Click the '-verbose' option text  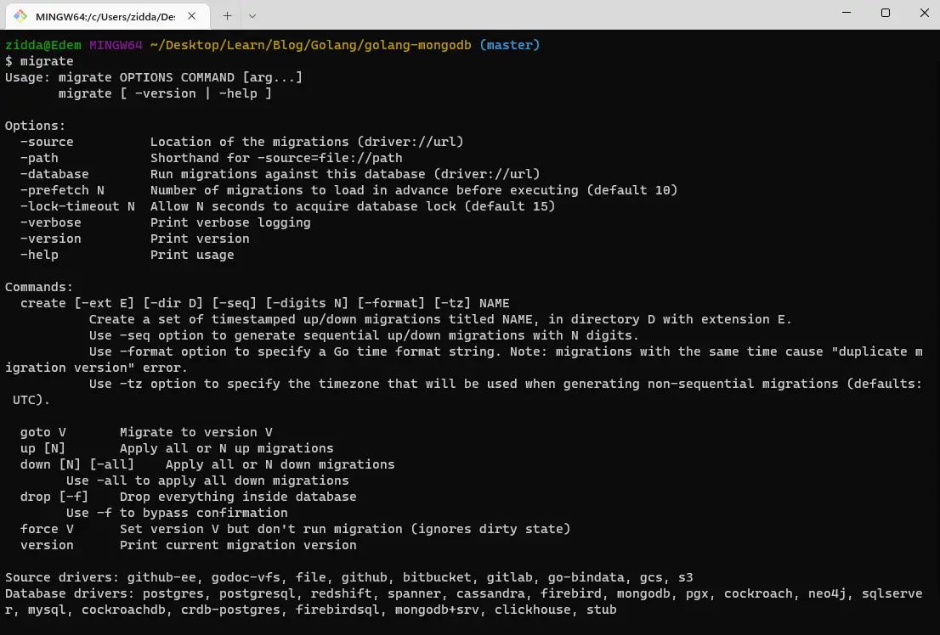[50, 222]
